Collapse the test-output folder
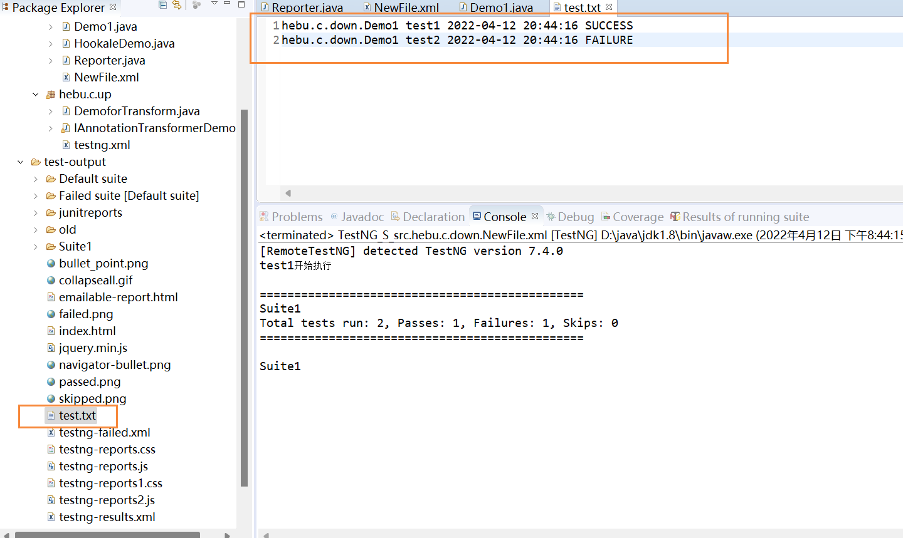The image size is (903, 538). [21, 162]
